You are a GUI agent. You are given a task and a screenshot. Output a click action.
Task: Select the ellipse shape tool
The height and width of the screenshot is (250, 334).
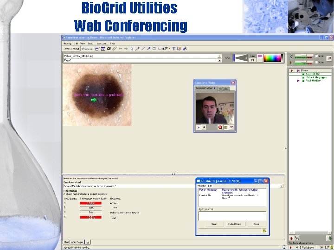(160, 49)
